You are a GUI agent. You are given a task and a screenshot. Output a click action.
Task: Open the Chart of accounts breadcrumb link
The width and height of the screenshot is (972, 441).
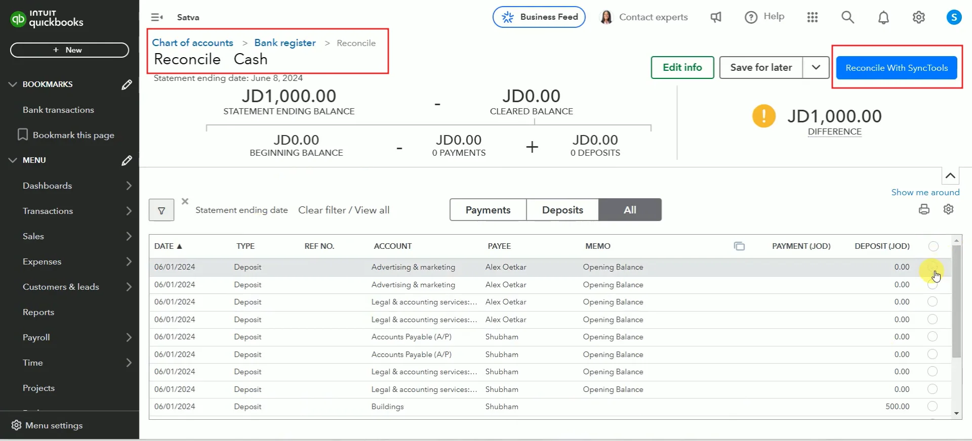(x=192, y=43)
